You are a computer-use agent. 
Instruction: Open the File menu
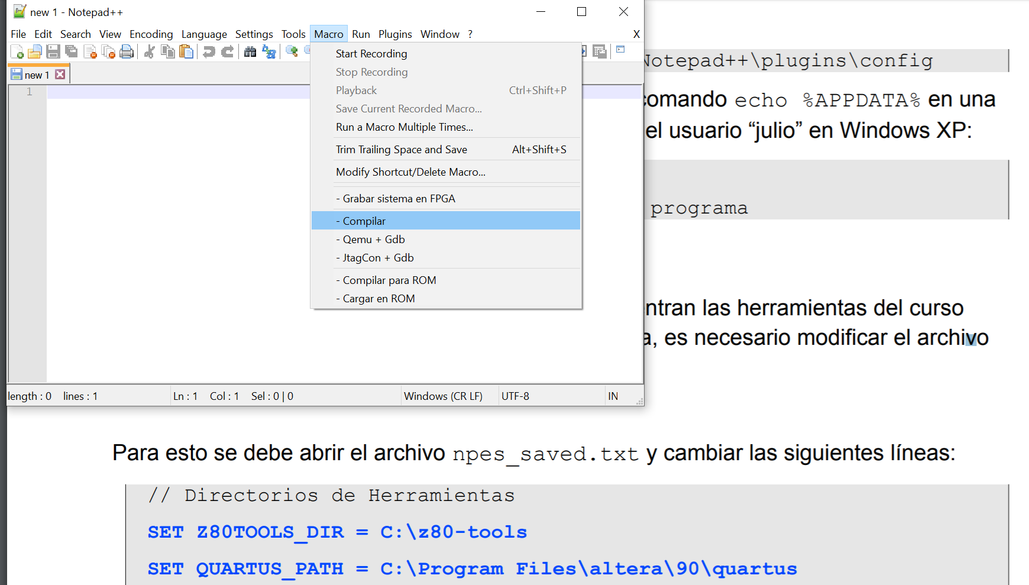[x=18, y=34]
